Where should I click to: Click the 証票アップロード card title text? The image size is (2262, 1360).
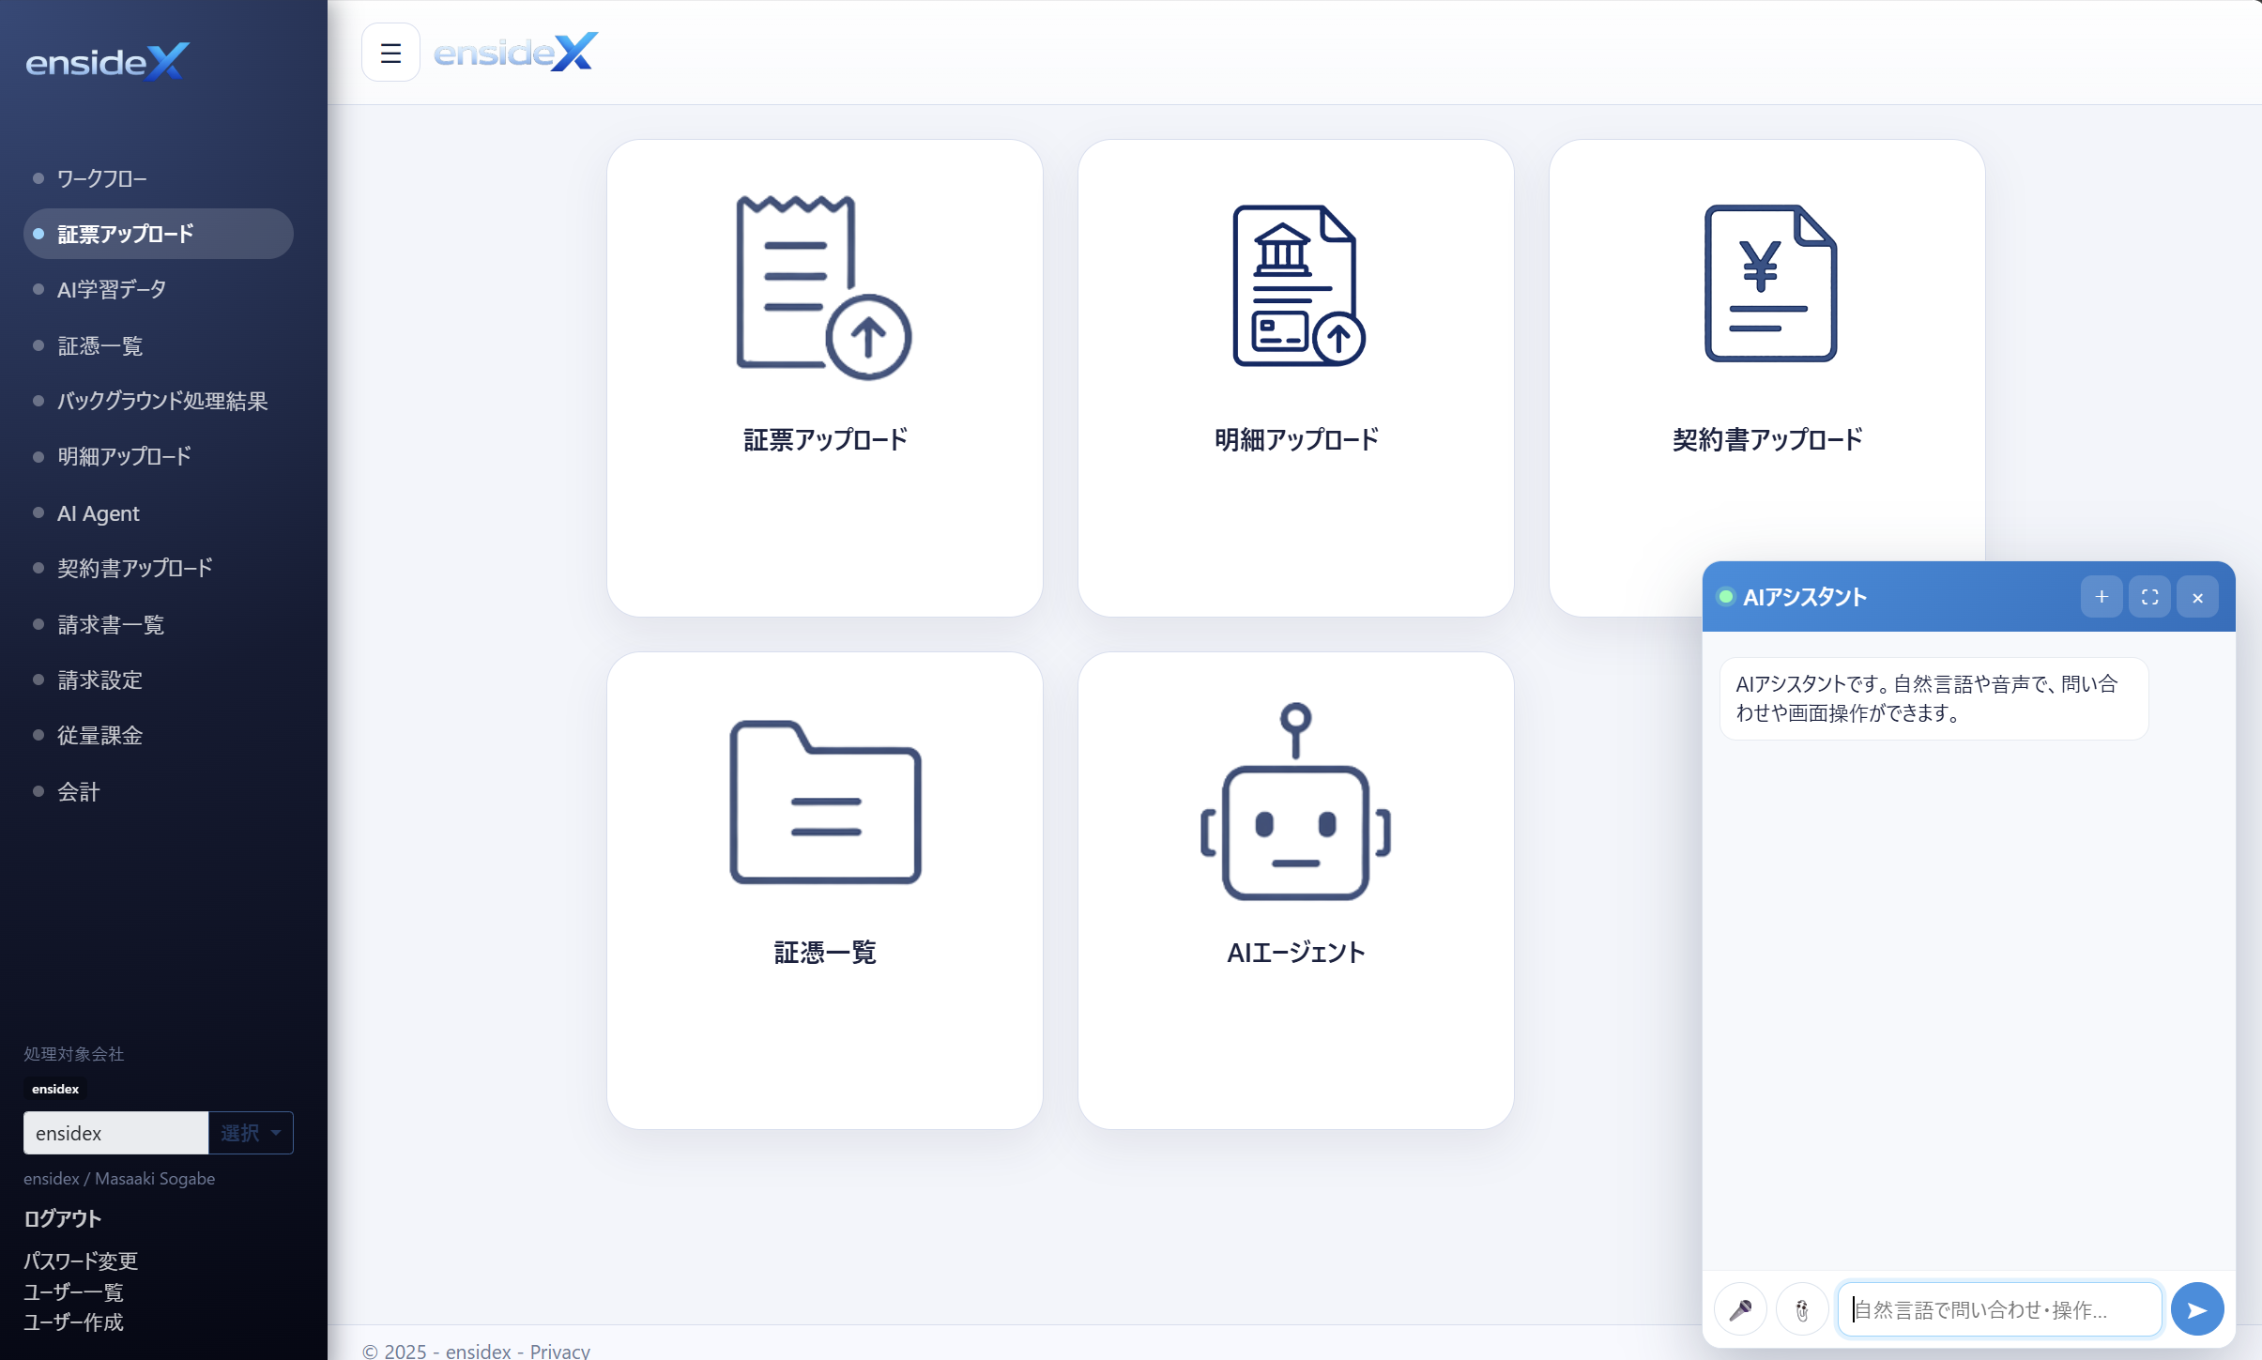(825, 439)
